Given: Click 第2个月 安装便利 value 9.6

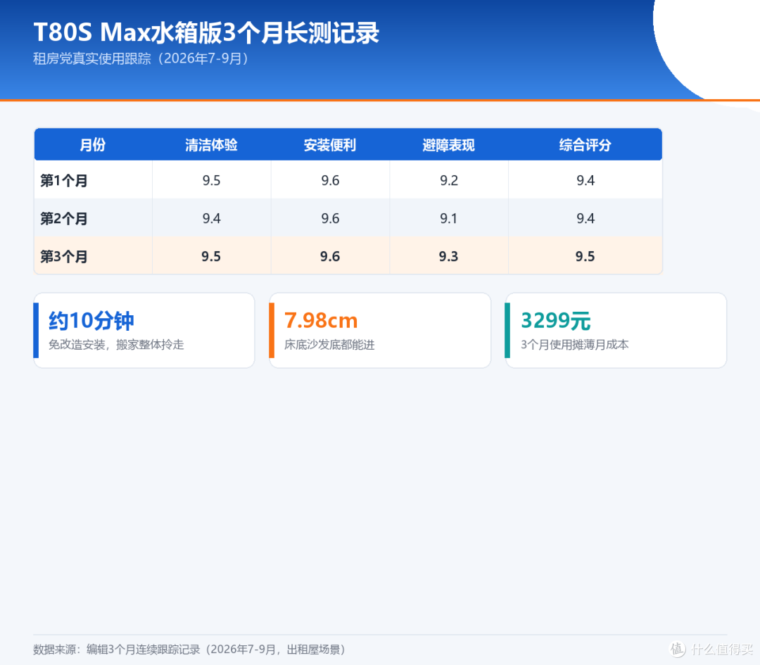Looking at the screenshot, I should [330, 219].
